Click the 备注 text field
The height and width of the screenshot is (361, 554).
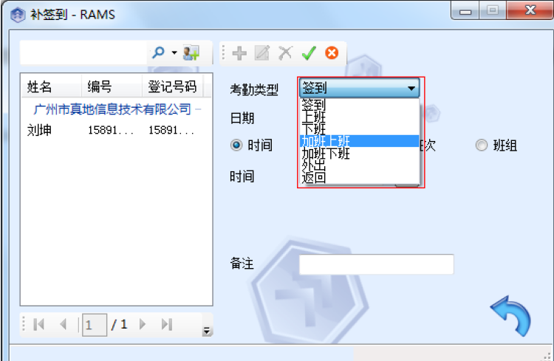376,264
